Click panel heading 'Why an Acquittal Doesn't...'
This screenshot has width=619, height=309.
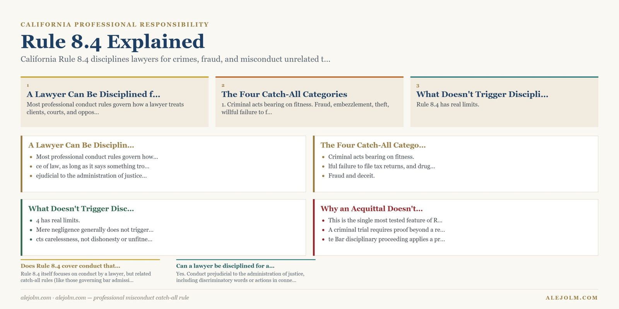coord(371,209)
